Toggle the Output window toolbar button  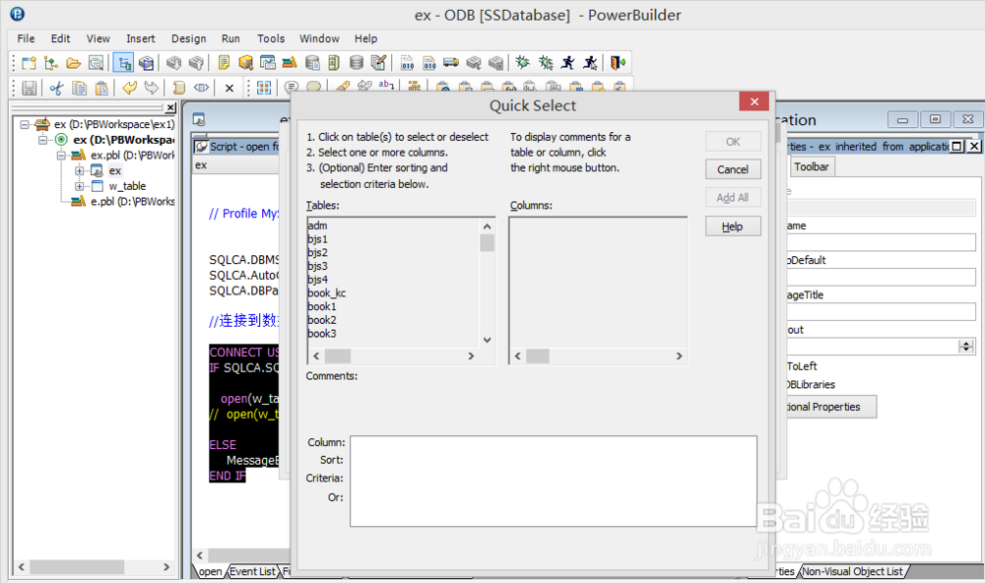(147, 63)
